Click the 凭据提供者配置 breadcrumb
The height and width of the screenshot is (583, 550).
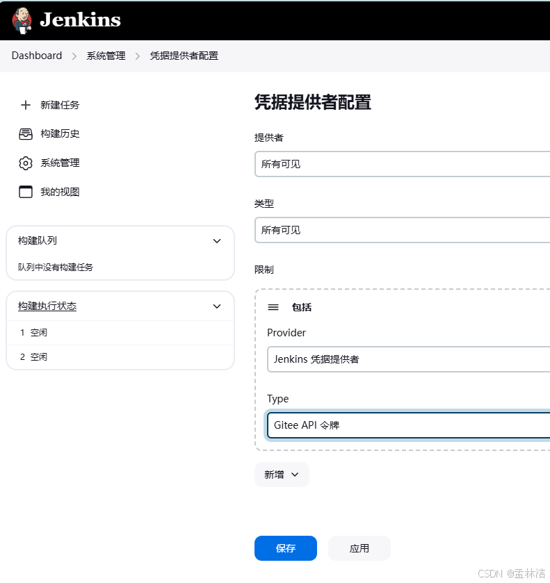point(184,56)
